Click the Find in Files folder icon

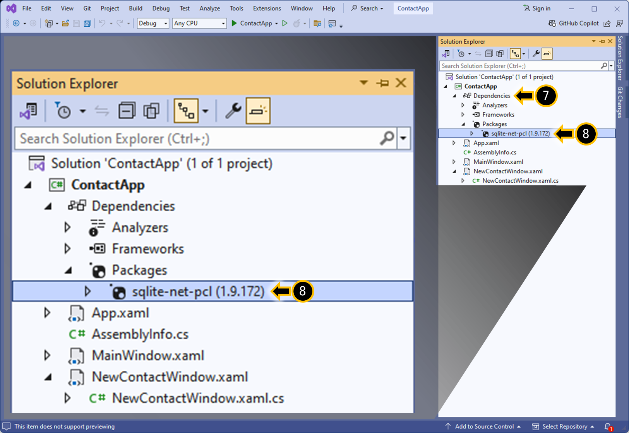(317, 23)
